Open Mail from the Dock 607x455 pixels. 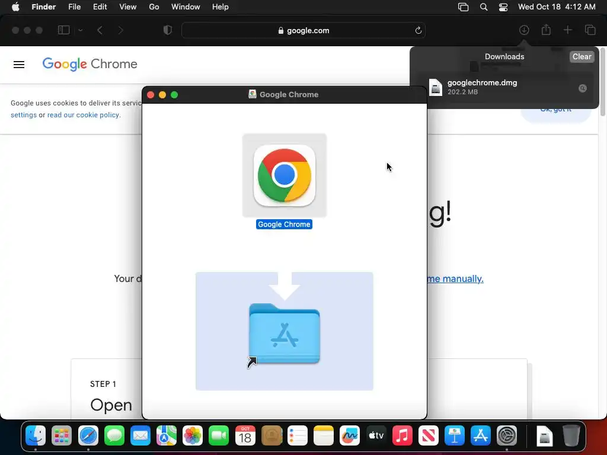click(x=140, y=436)
